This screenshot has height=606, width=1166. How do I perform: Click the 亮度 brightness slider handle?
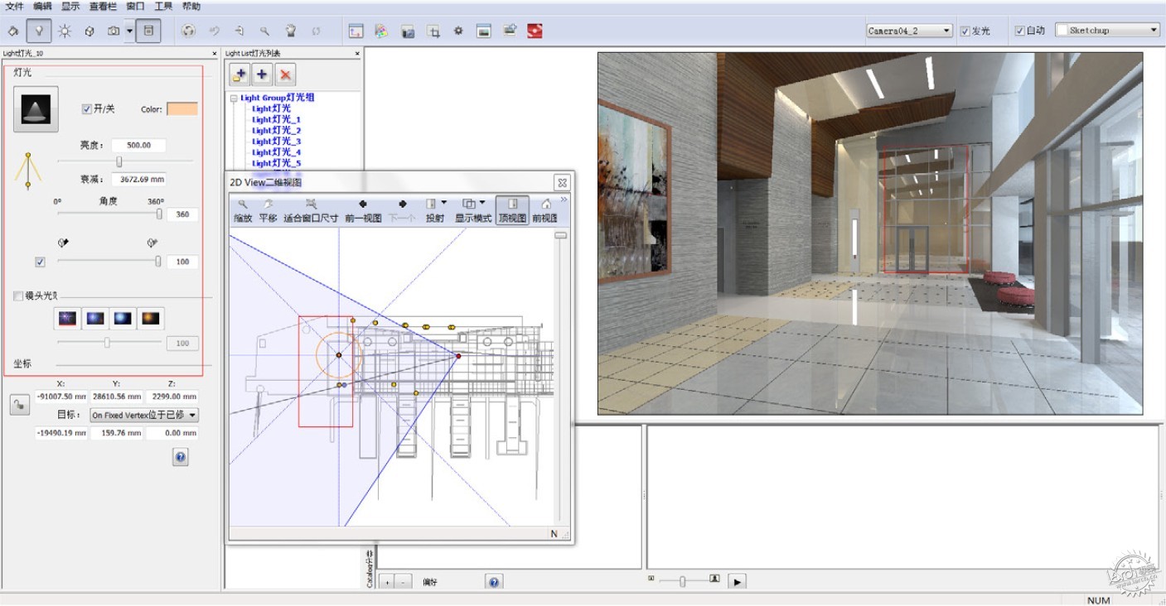pos(119,161)
